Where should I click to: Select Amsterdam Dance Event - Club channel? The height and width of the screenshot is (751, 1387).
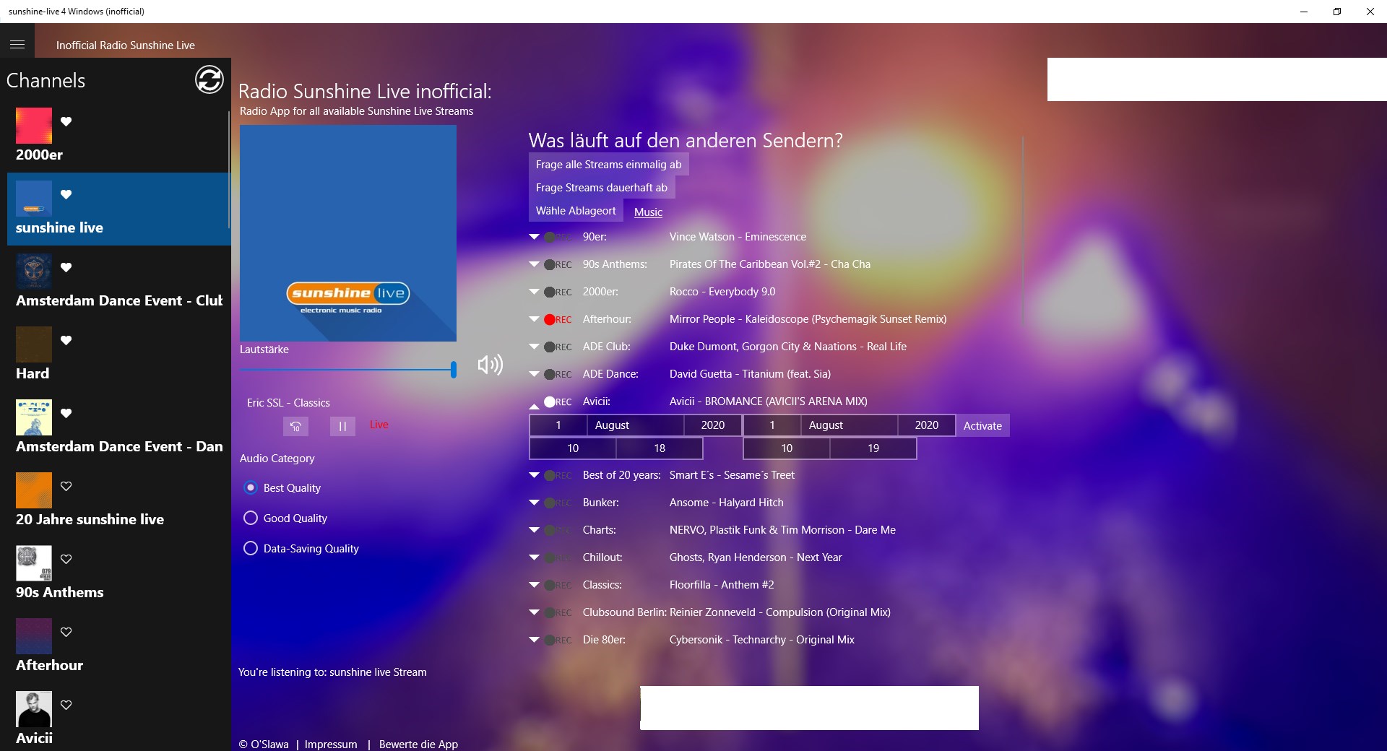(x=119, y=282)
